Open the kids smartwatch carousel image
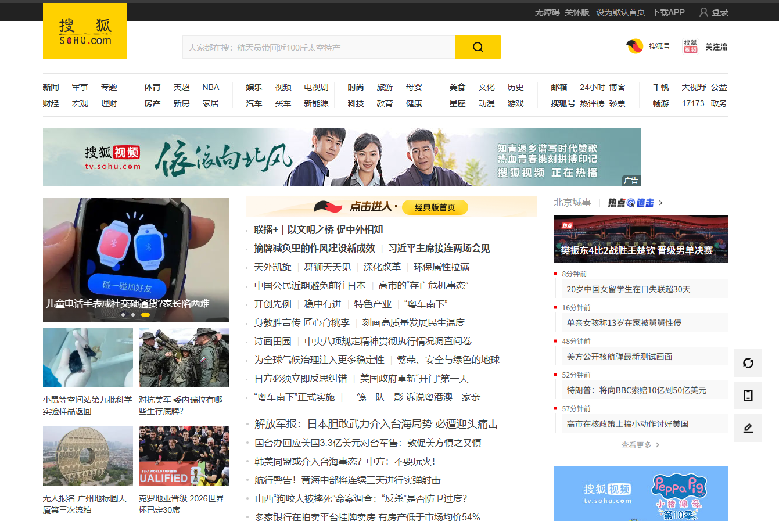This screenshot has height=521, width=779. point(136,260)
